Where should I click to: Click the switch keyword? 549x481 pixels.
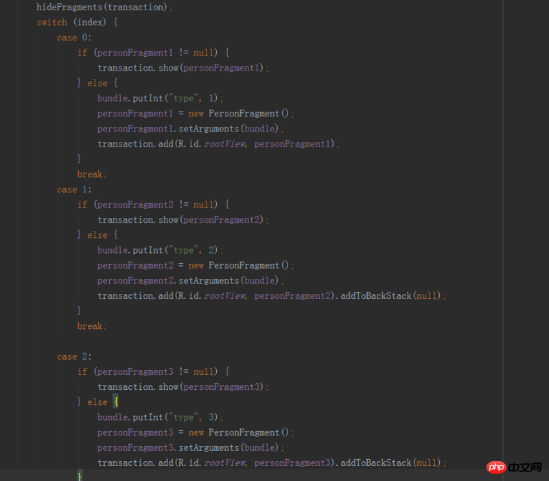[52, 23]
